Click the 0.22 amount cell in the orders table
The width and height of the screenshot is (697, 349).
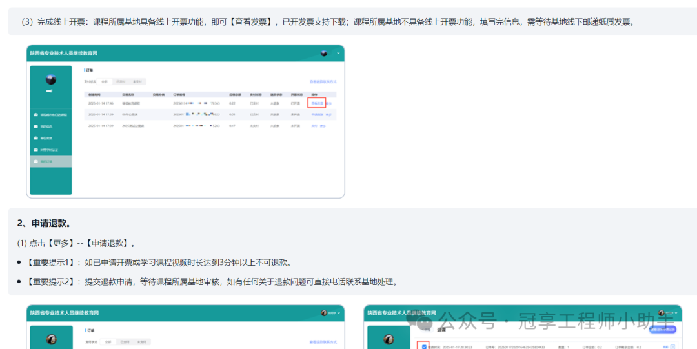(232, 103)
